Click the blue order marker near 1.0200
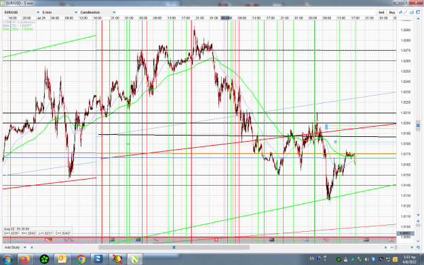This screenshot has width=424, height=265. point(326,127)
